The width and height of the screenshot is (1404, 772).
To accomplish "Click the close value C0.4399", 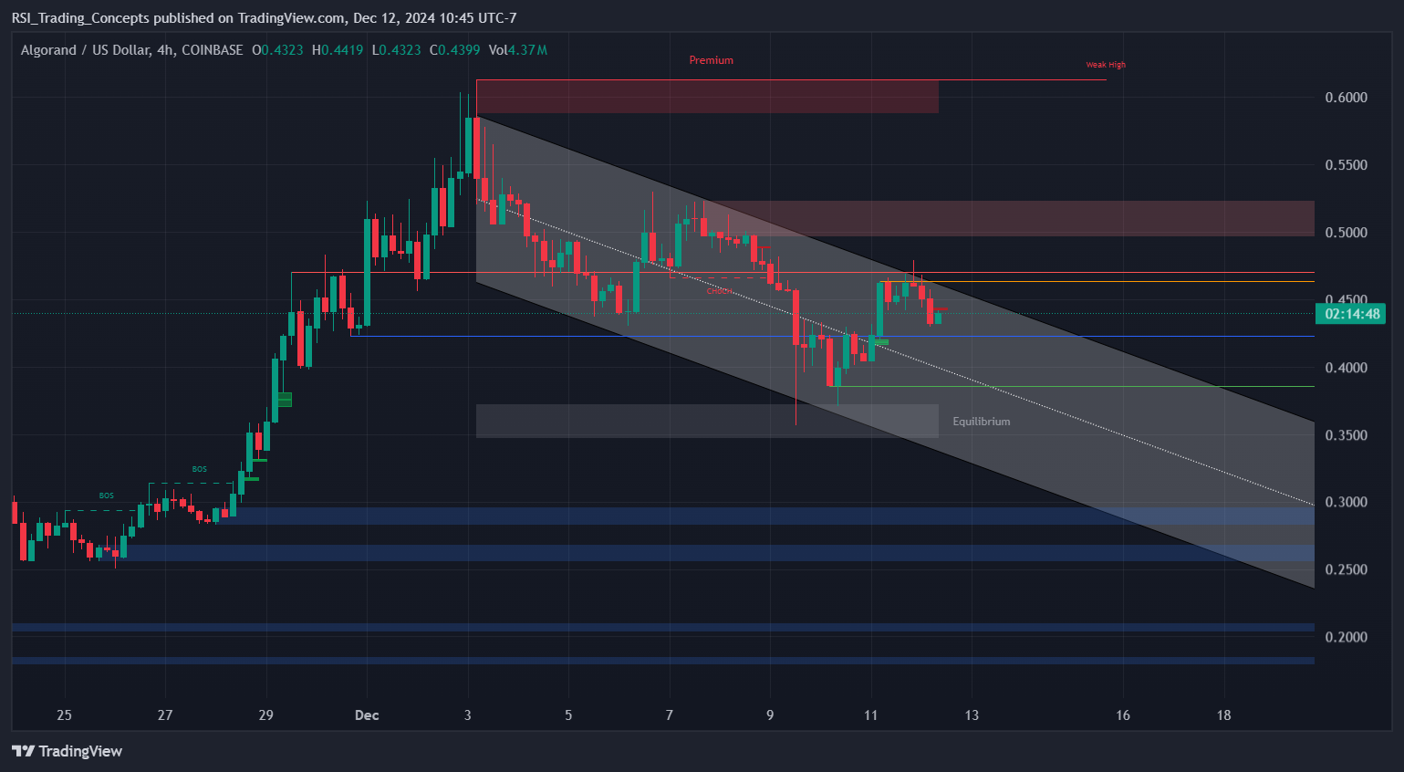I will point(454,50).
